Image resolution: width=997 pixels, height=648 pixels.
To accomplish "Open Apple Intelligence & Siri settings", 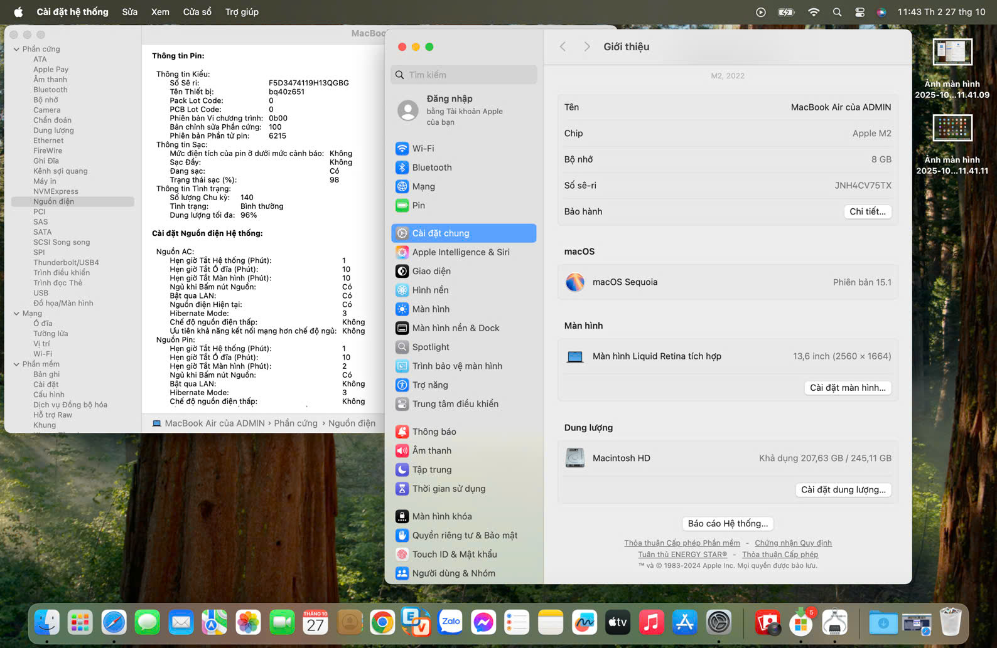I will [460, 252].
